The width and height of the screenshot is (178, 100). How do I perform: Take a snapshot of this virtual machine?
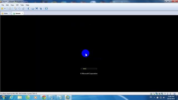[16, 9]
